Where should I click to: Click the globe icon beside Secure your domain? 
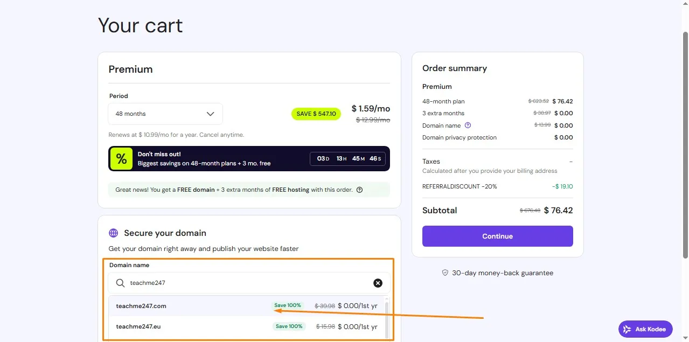point(113,233)
